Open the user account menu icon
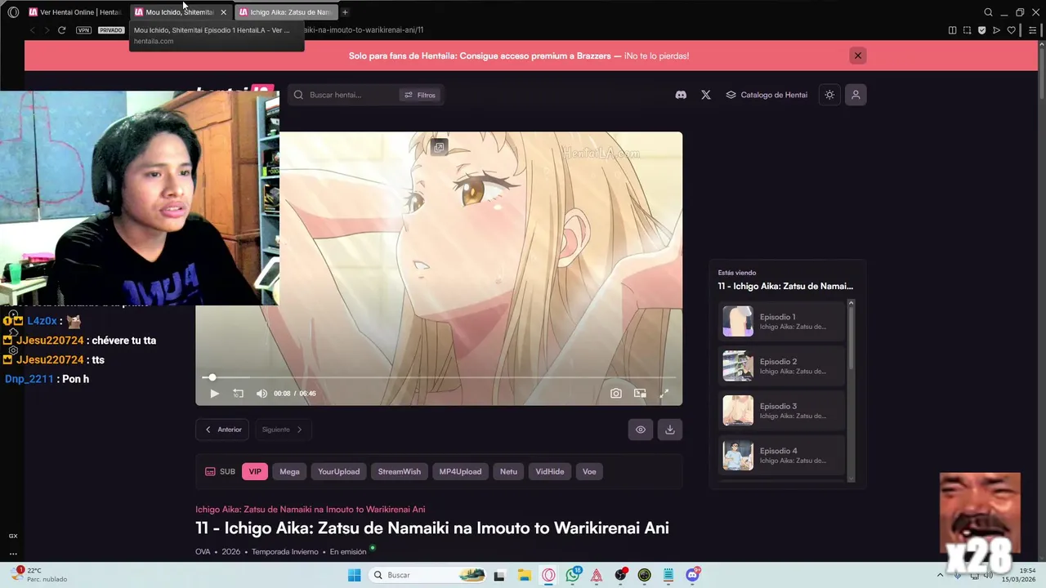This screenshot has height=588, width=1046. (856, 95)
